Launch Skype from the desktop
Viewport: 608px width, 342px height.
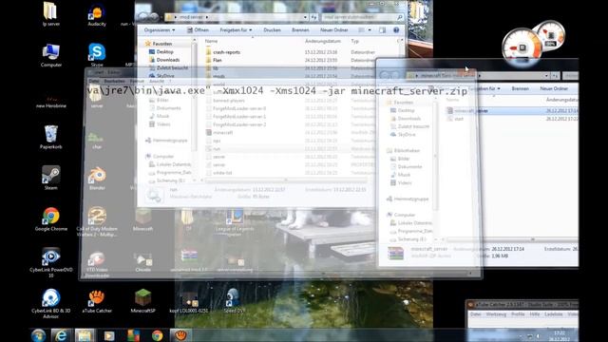(97, 54)
